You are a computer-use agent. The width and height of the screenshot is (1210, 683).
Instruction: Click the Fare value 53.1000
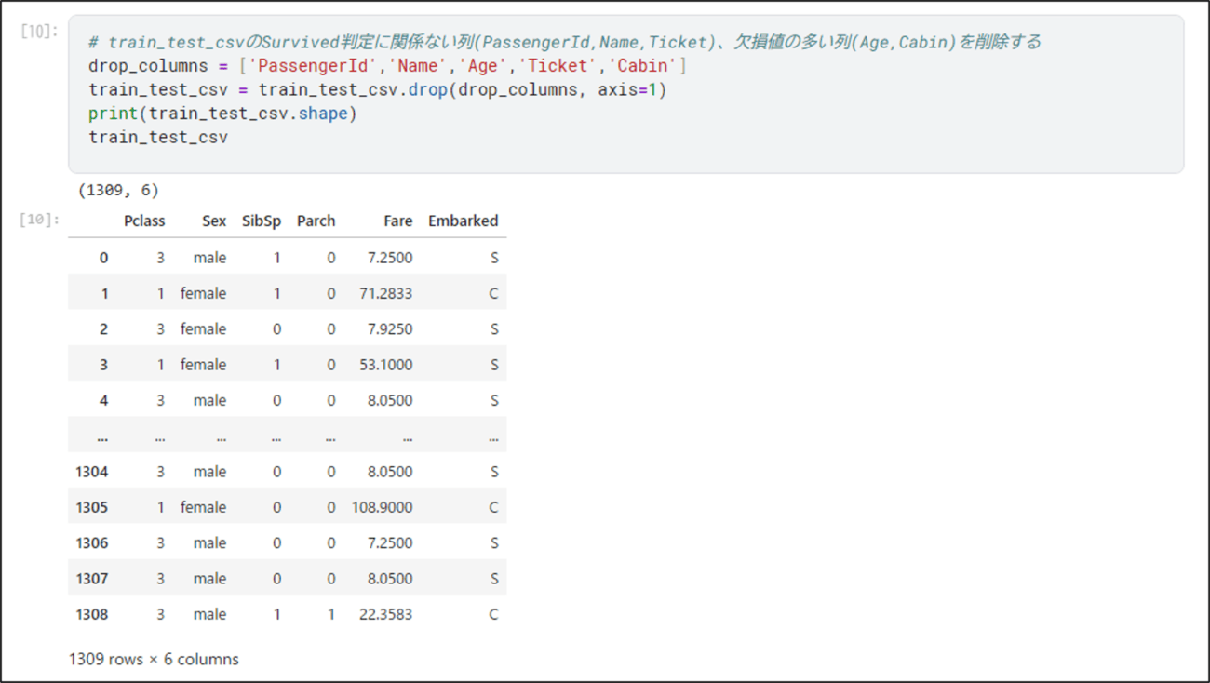(386, 365)
